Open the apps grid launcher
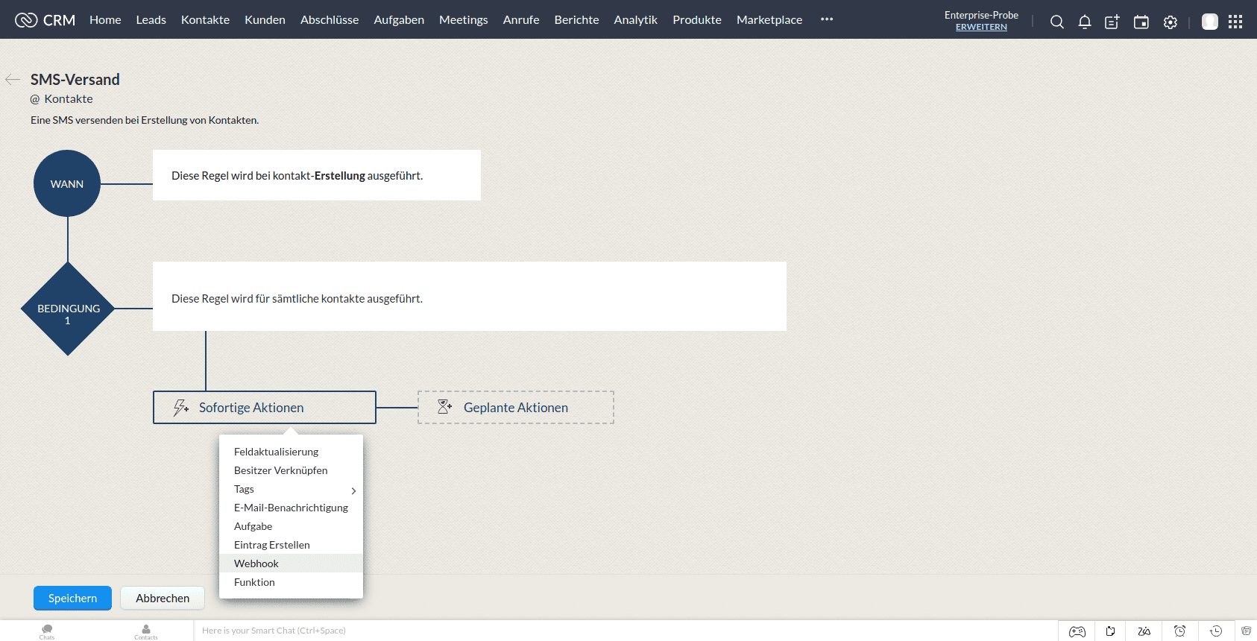 pos(1235,22)
